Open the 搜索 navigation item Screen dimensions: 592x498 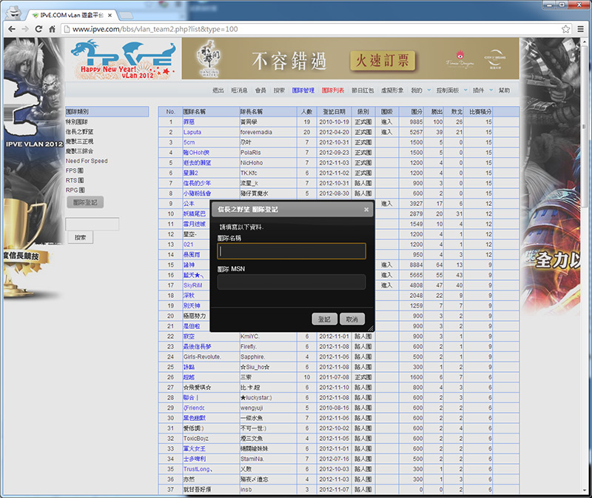click(x=279, y=90)
